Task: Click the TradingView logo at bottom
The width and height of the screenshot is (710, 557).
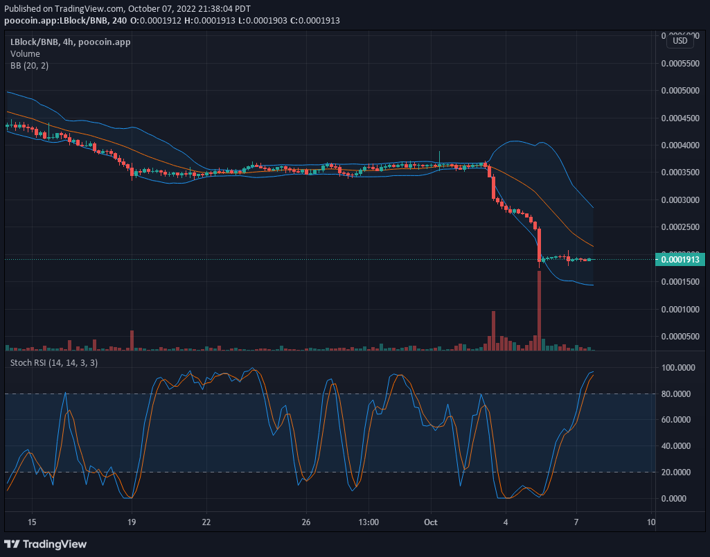Action: [x=45, y=544]
